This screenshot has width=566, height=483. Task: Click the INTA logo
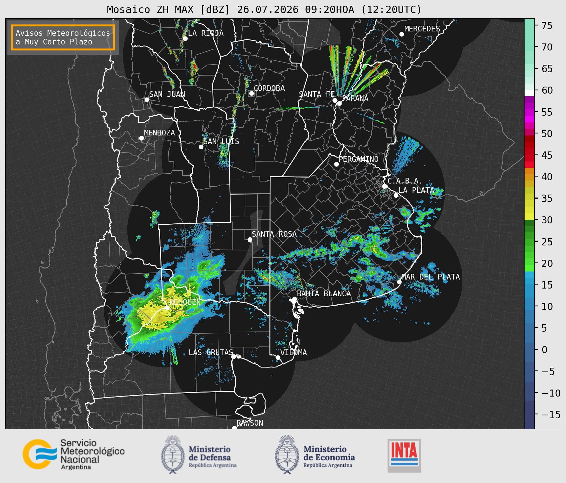404,455
